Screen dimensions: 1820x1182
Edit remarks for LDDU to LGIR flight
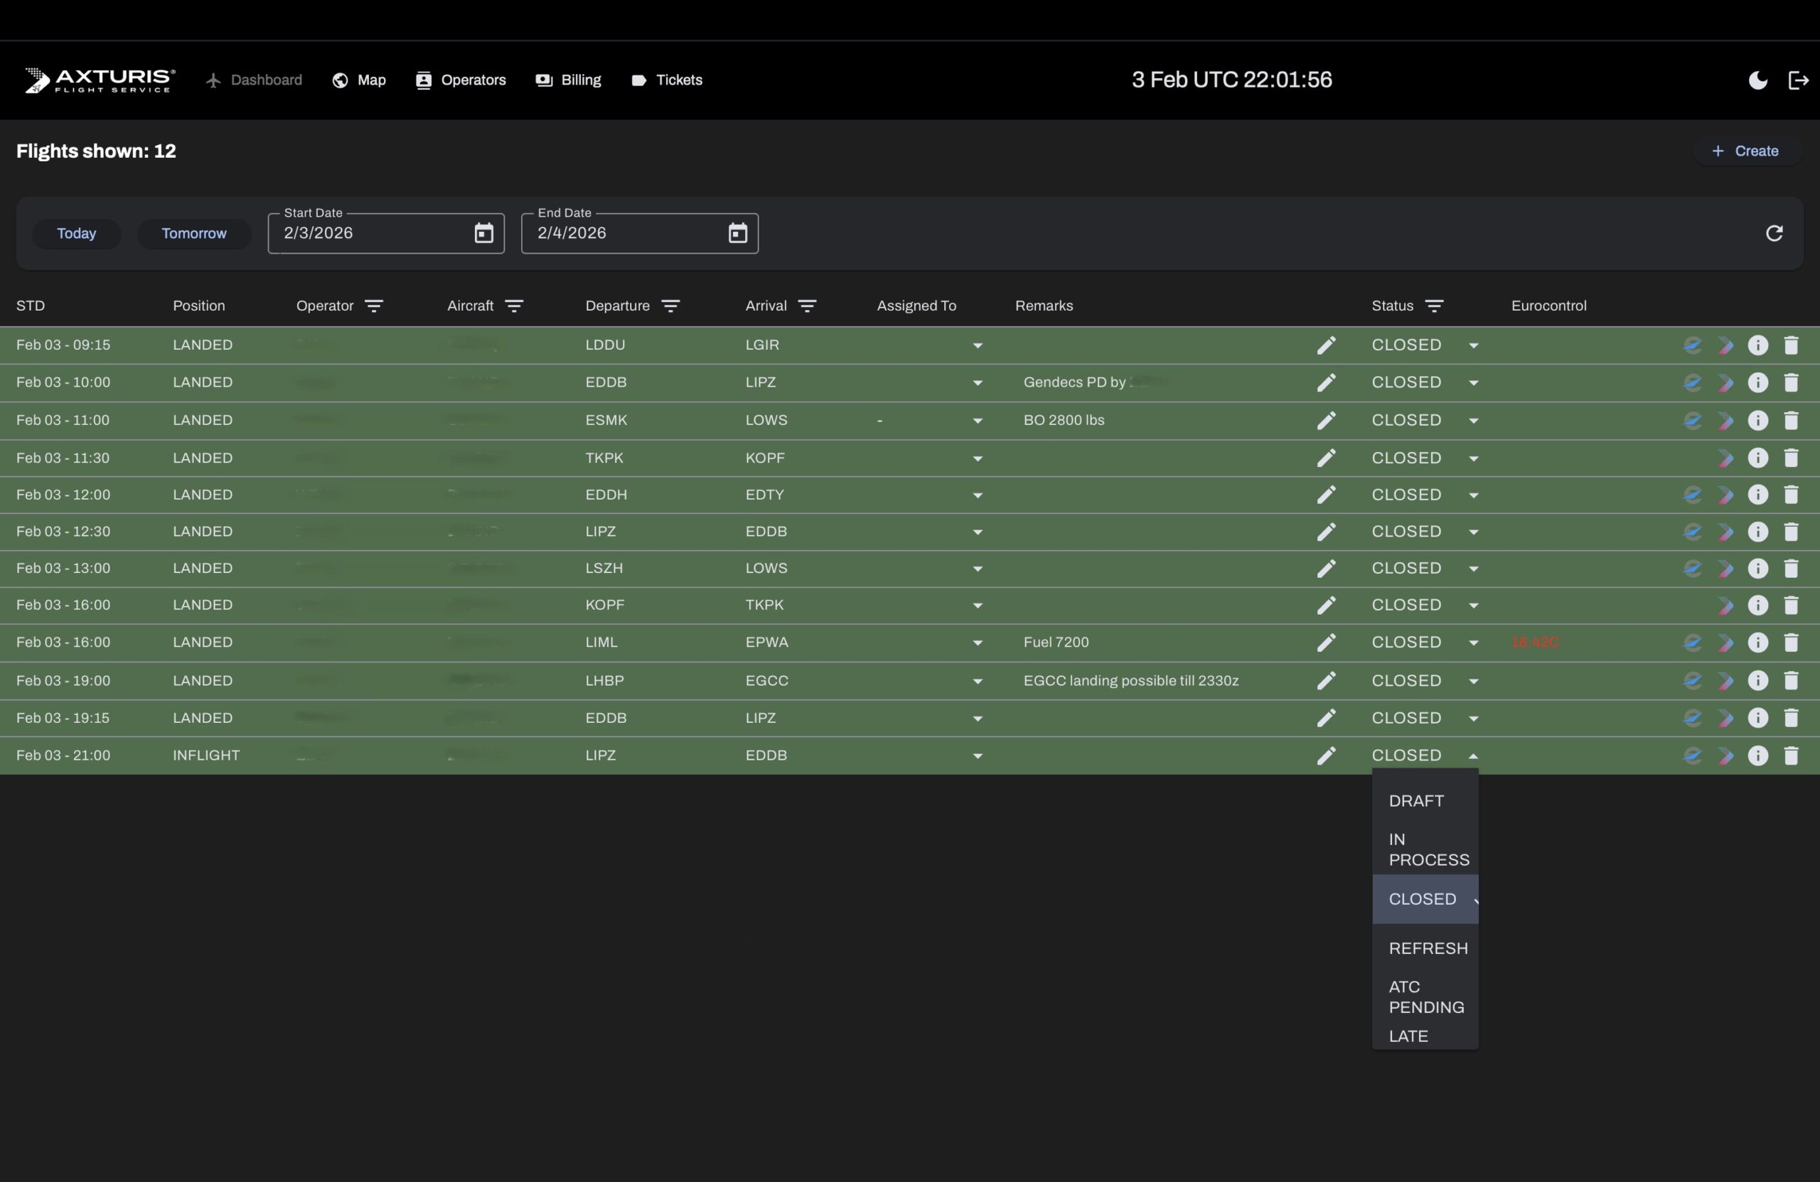[1326, 345]
